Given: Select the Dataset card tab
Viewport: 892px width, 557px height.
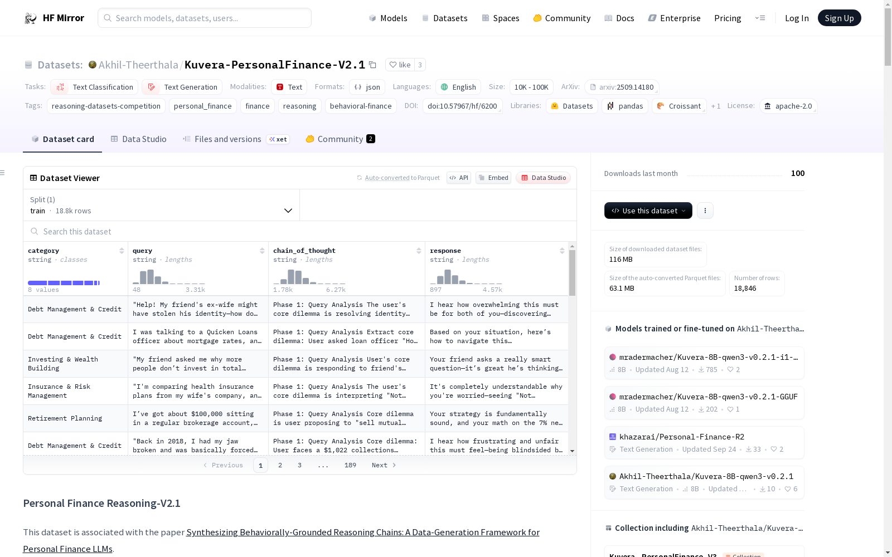Looking at the screenshot, I should (x=62, y=139).
